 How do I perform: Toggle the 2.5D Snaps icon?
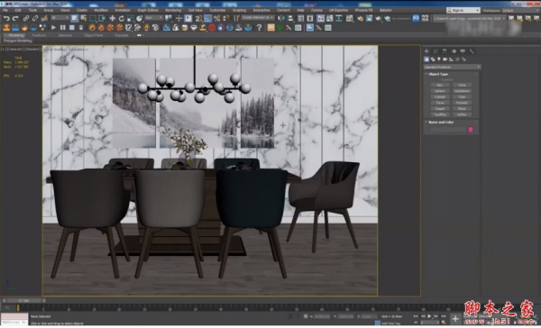tap(198, 18)
